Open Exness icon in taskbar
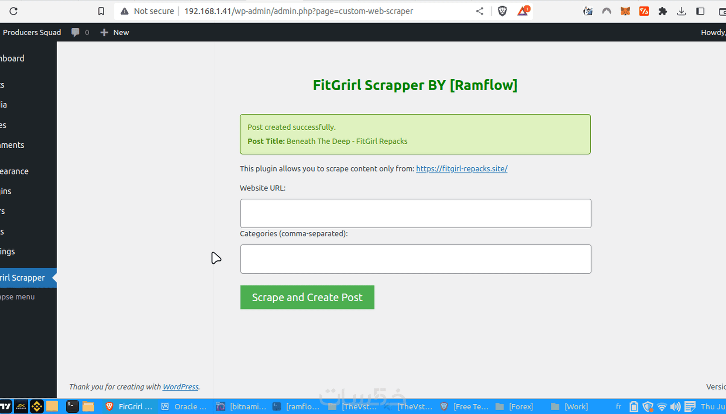 pyautogui.click(x=21, y=407)
